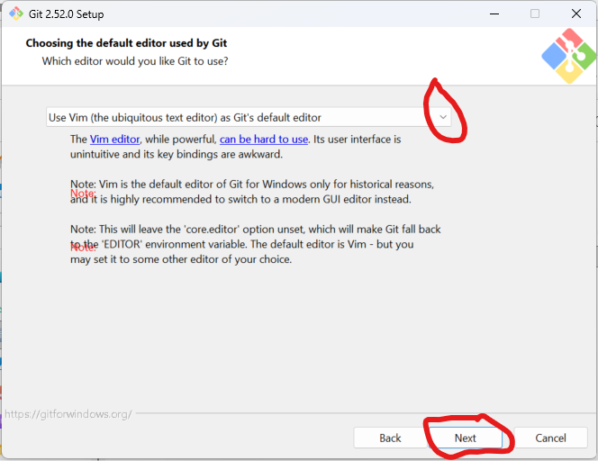Click the Next button

pos(465,438)
